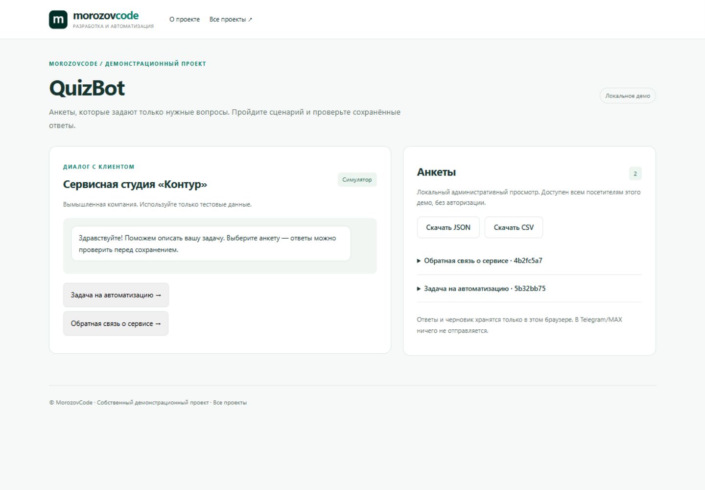The width and height of the screenshot is (705, 490).
Task: Open the "О проекте" navigation link
Action: click(x=185, y=20)
